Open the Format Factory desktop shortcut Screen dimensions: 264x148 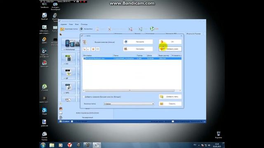[45, 136]
